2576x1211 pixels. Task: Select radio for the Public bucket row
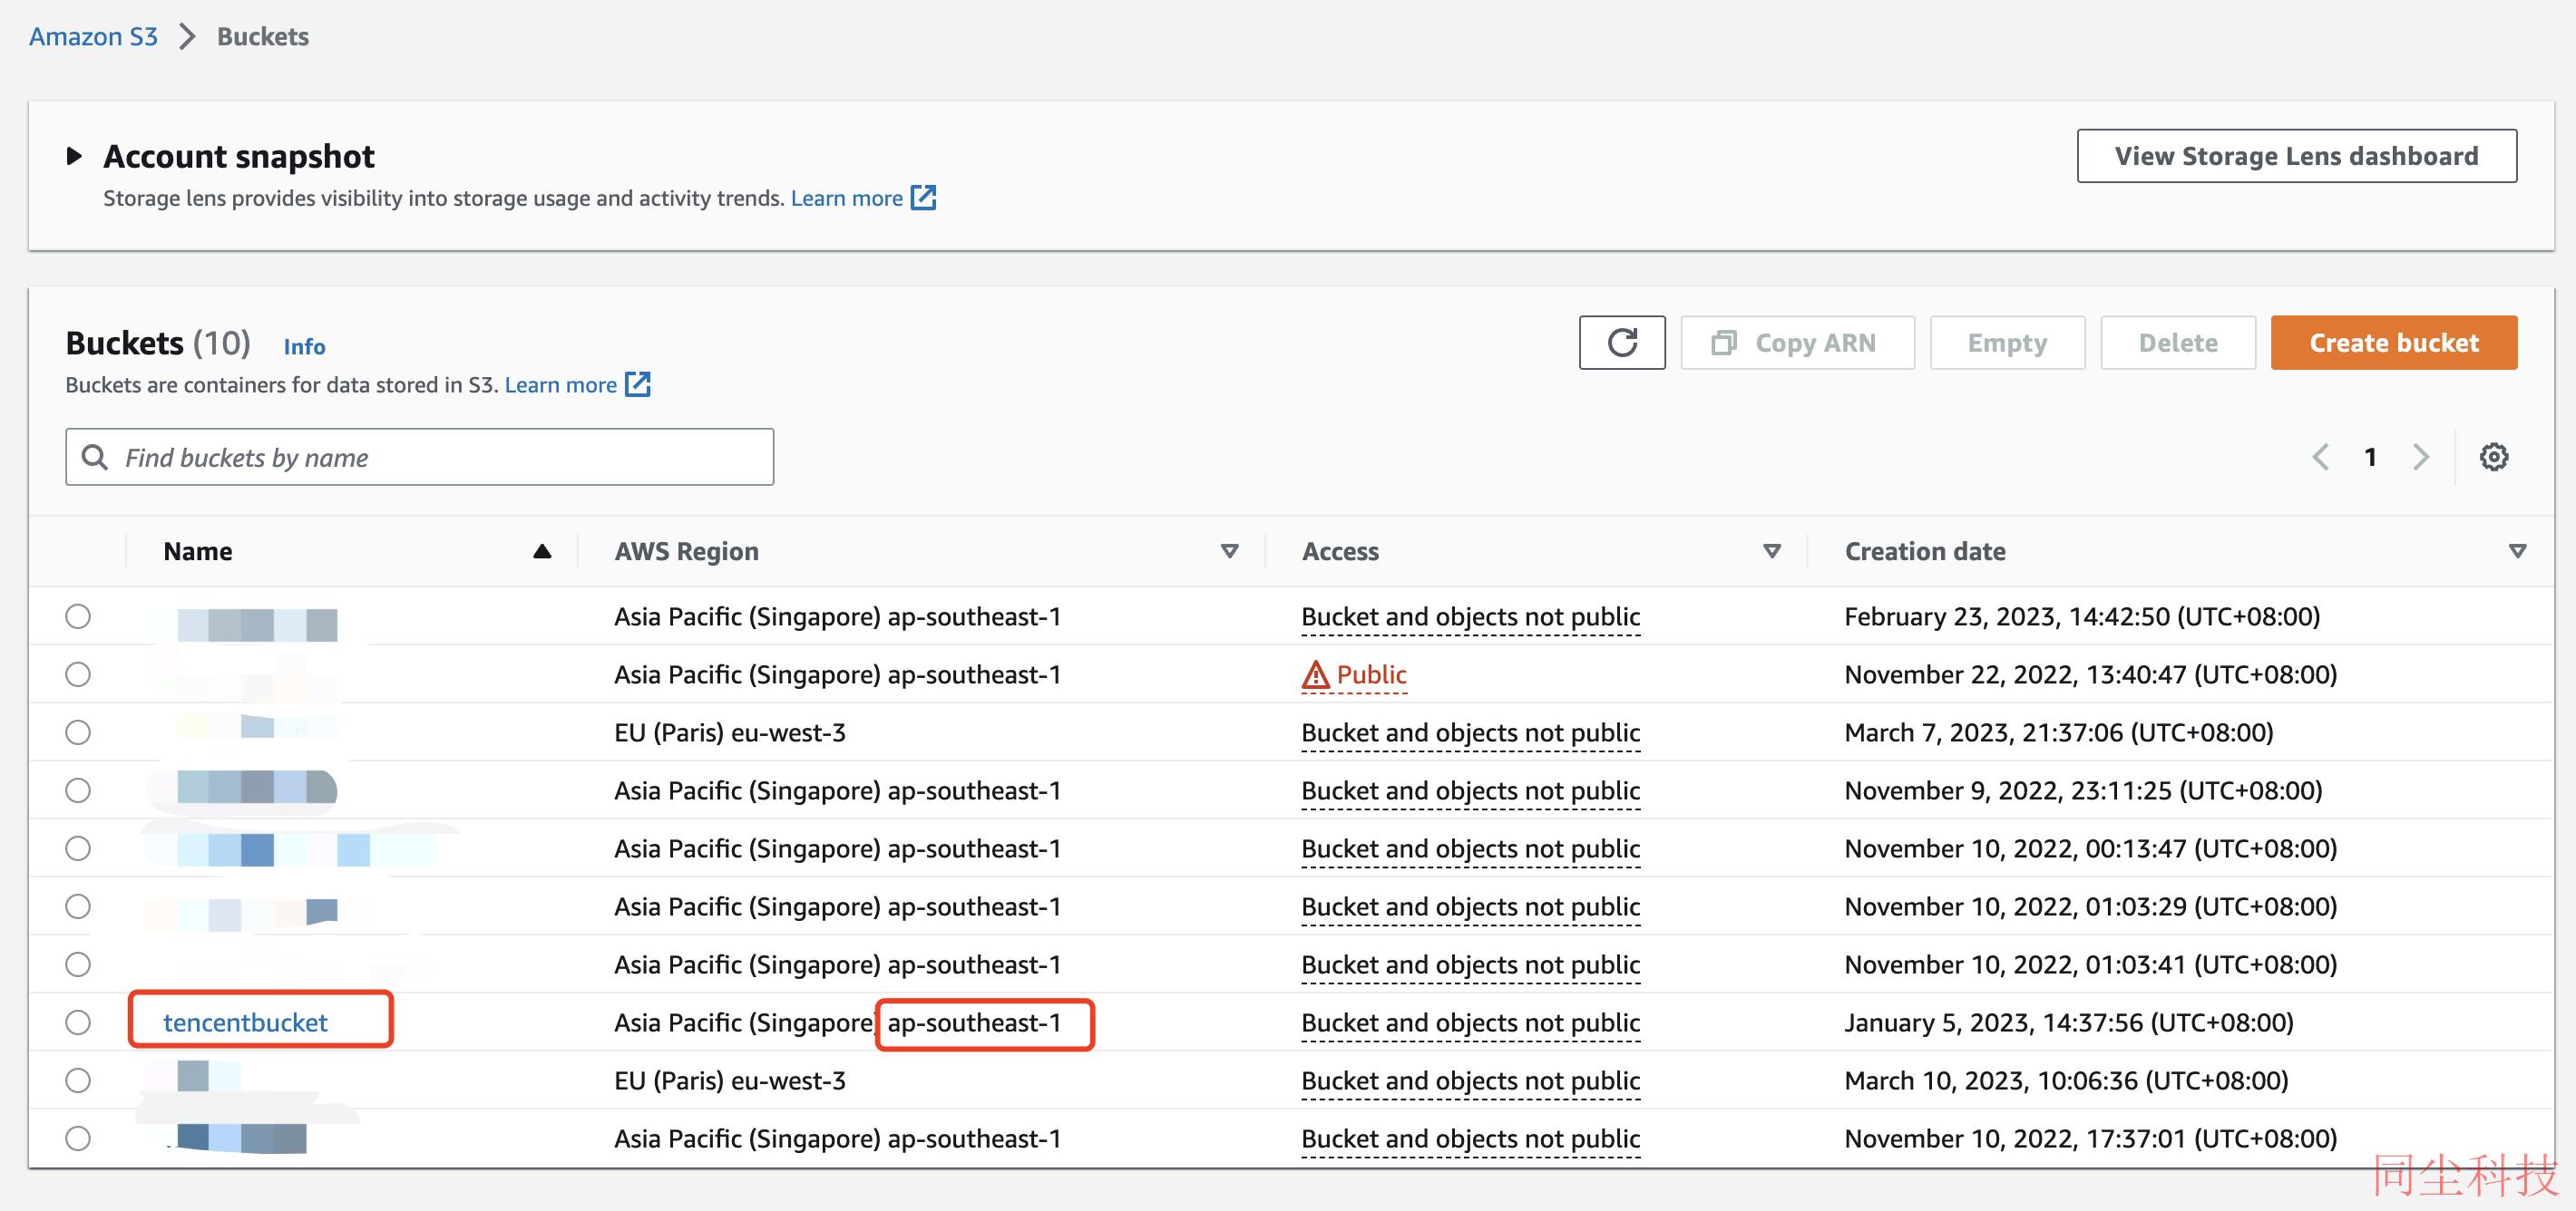click(x=78, y=674)
